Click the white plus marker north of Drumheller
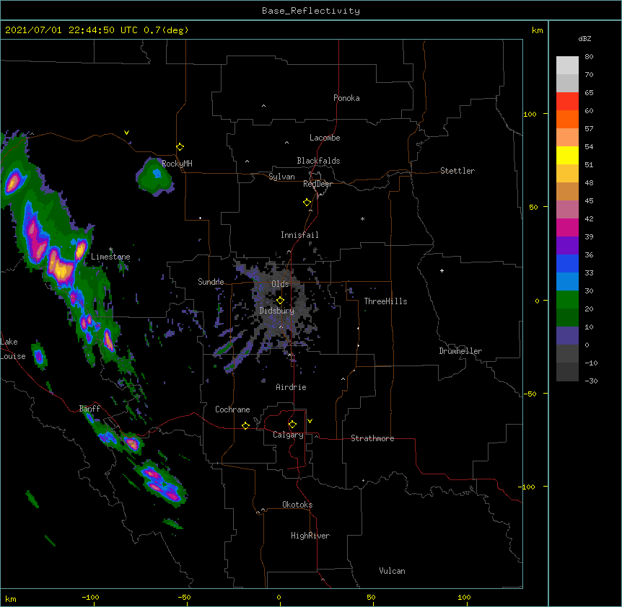 pyautogui.click(x=442, y=270)
